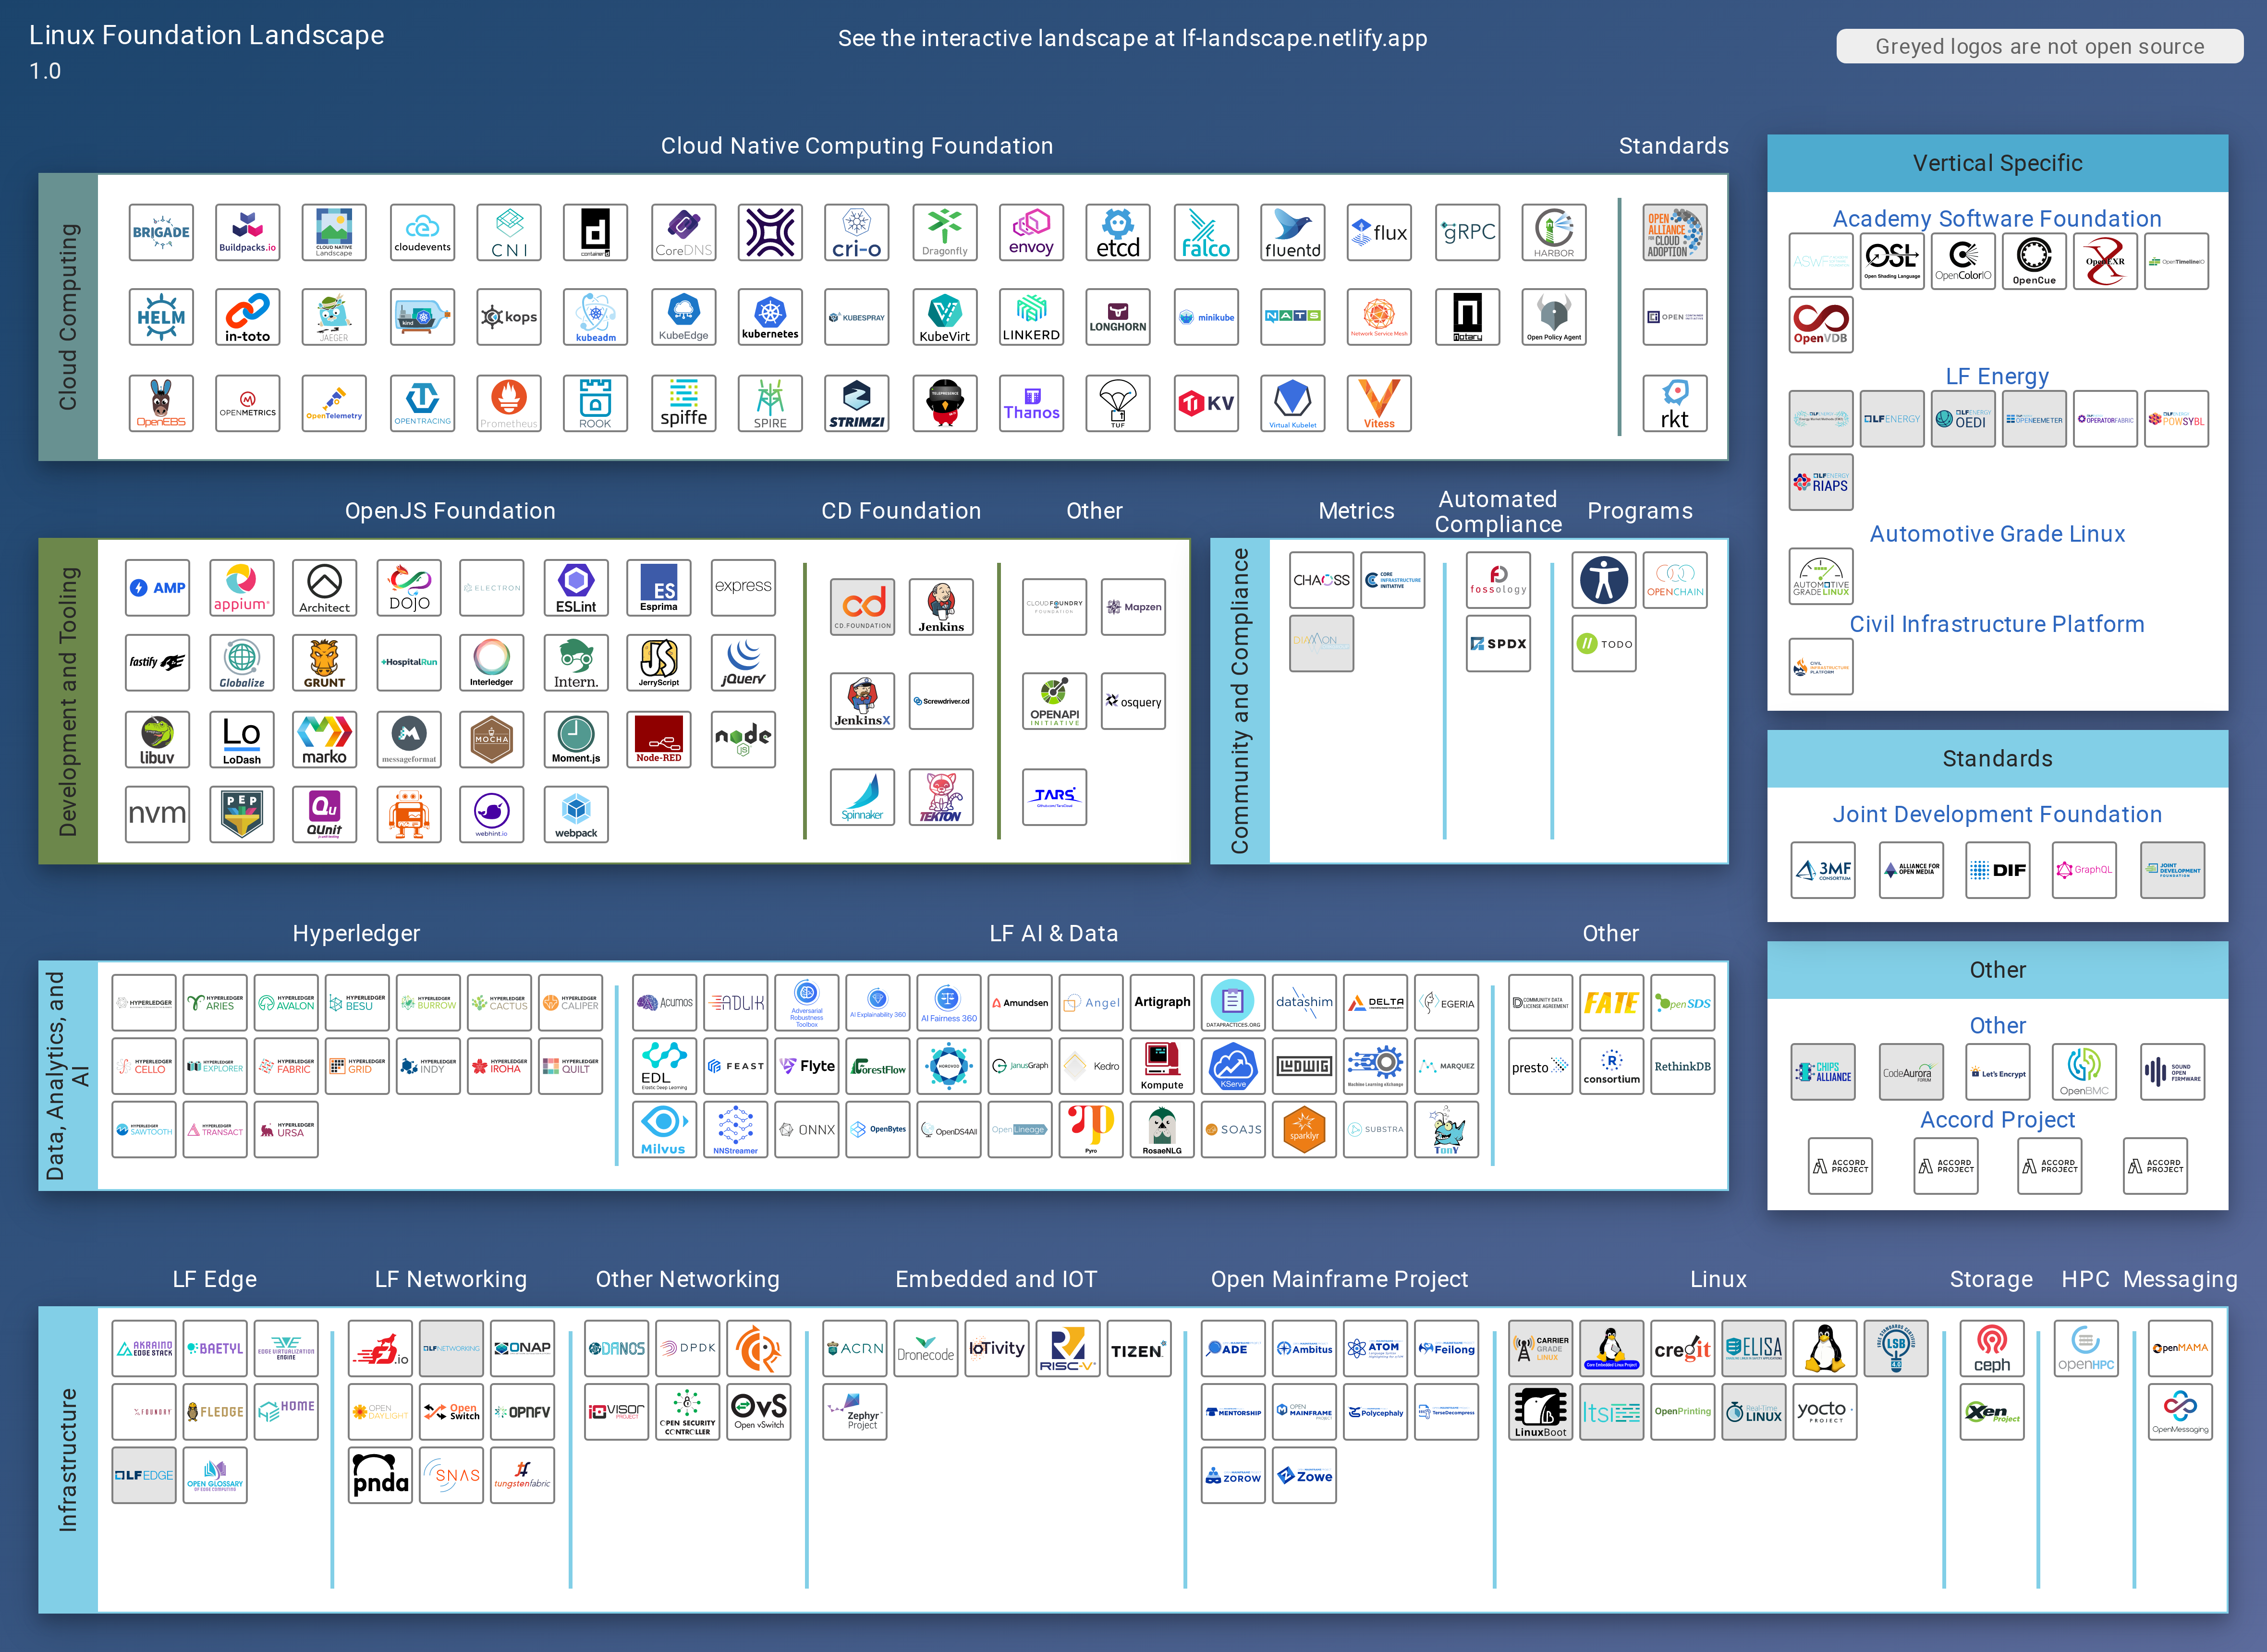This screenshot has width=2267, height=1652.
Task: Open the Moment.js logo card
Action: pyautogui.click(x=576, y=739)
